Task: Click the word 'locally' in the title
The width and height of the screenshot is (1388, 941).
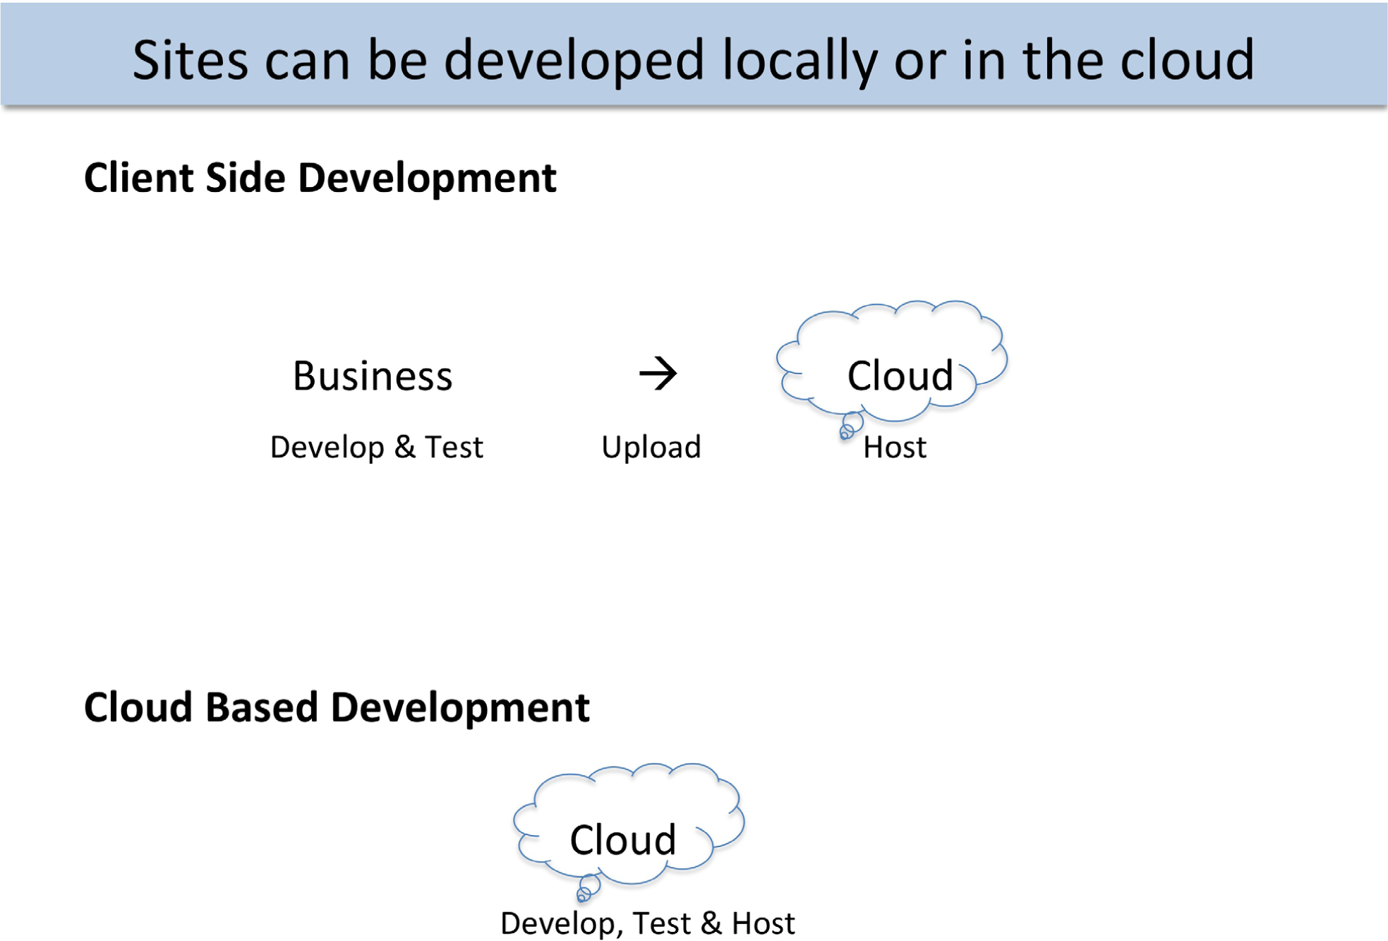Action: tap(800, 62)
